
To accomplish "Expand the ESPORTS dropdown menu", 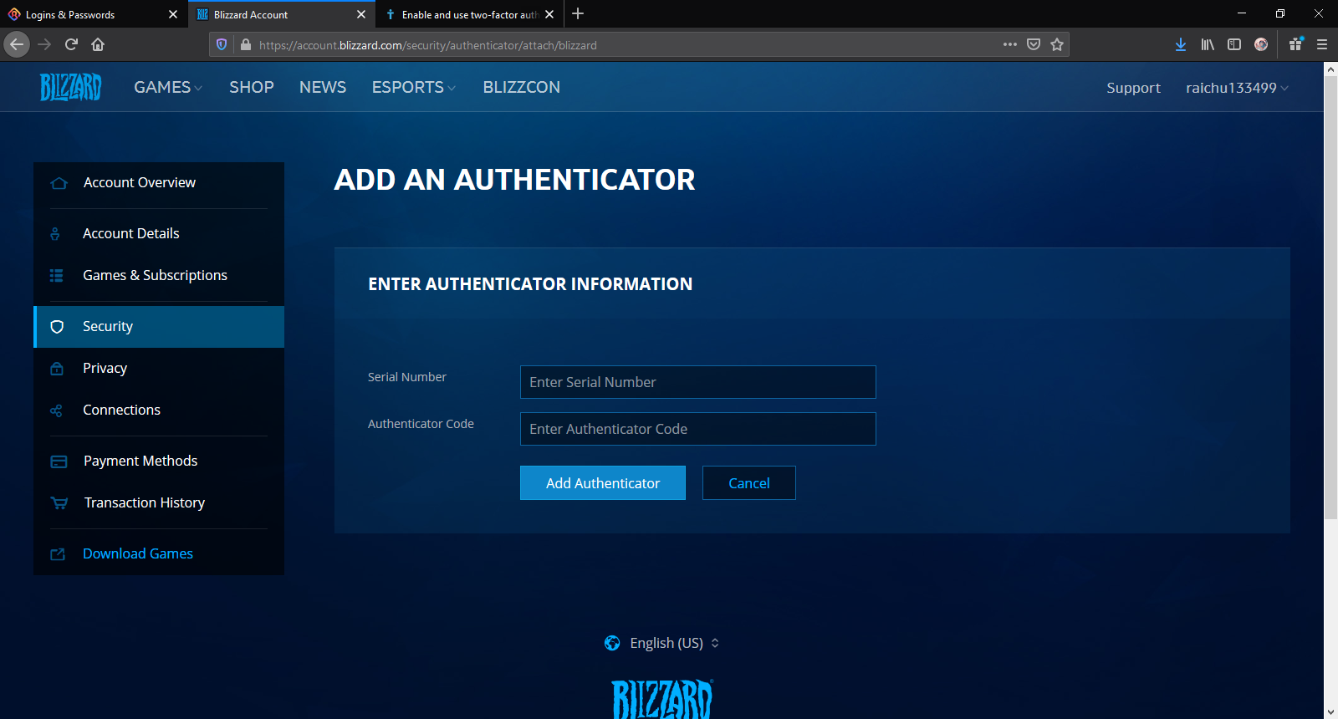I will coord(414,87).
